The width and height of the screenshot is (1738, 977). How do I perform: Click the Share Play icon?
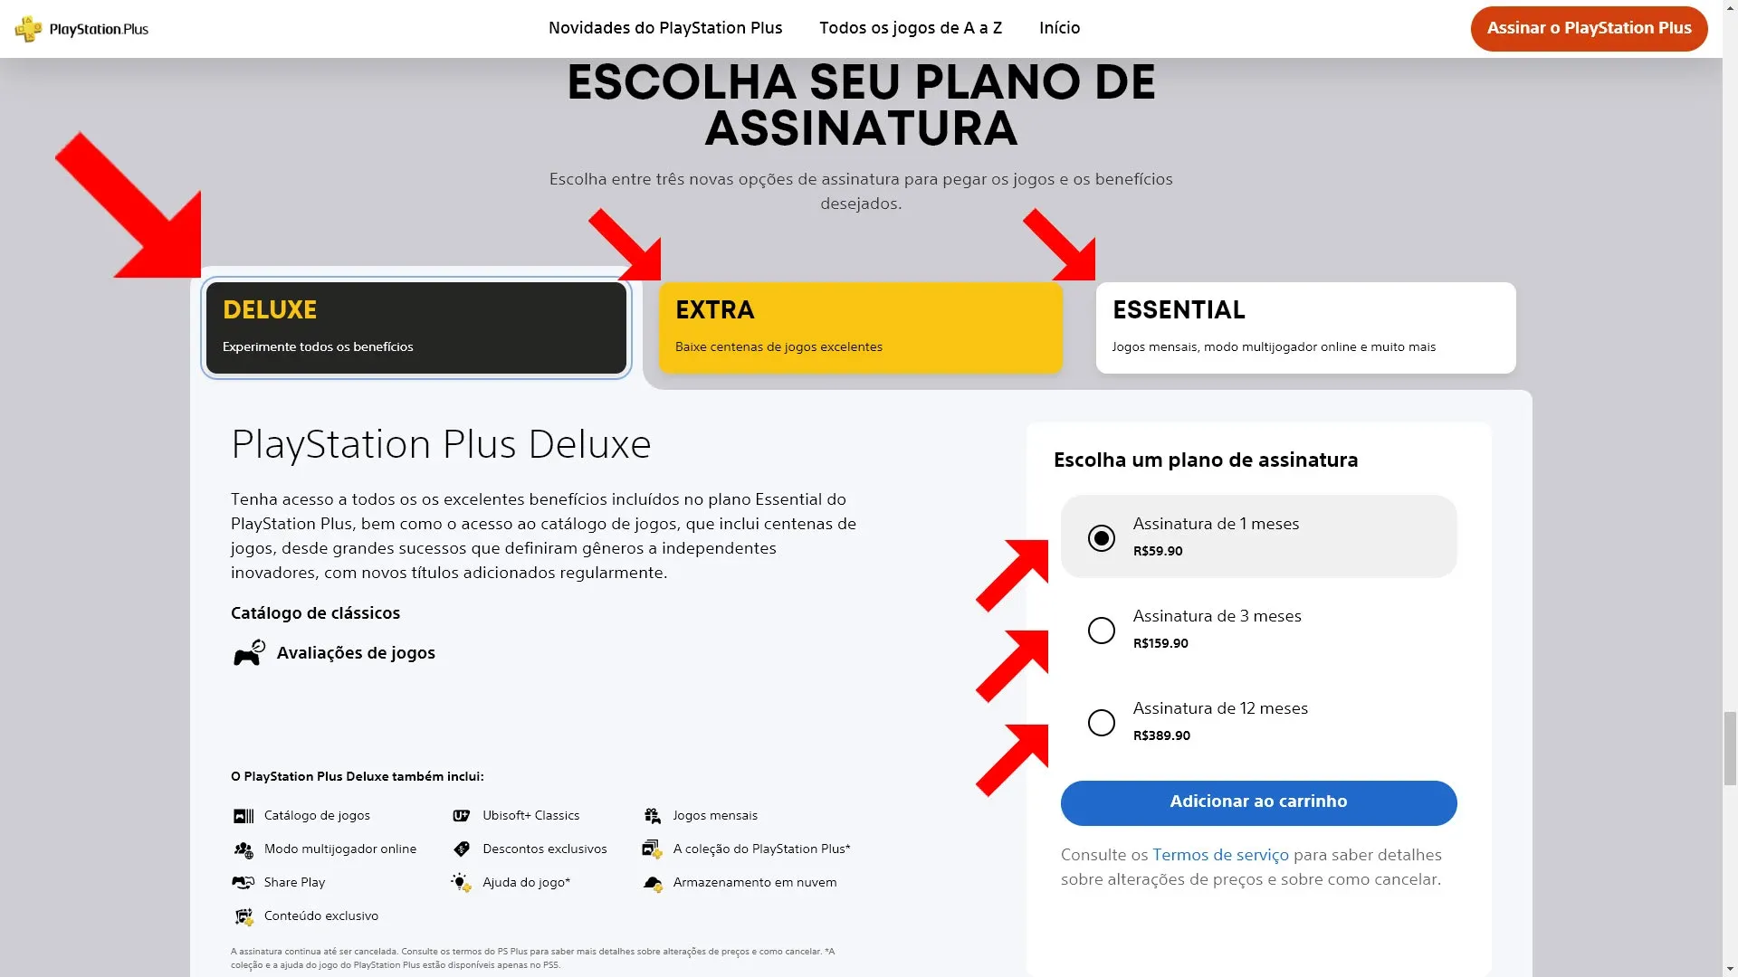(244, 883)
